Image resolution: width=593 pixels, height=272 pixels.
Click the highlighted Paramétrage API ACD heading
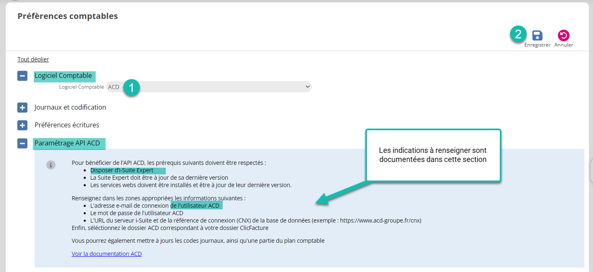click(x=67, y=143)
